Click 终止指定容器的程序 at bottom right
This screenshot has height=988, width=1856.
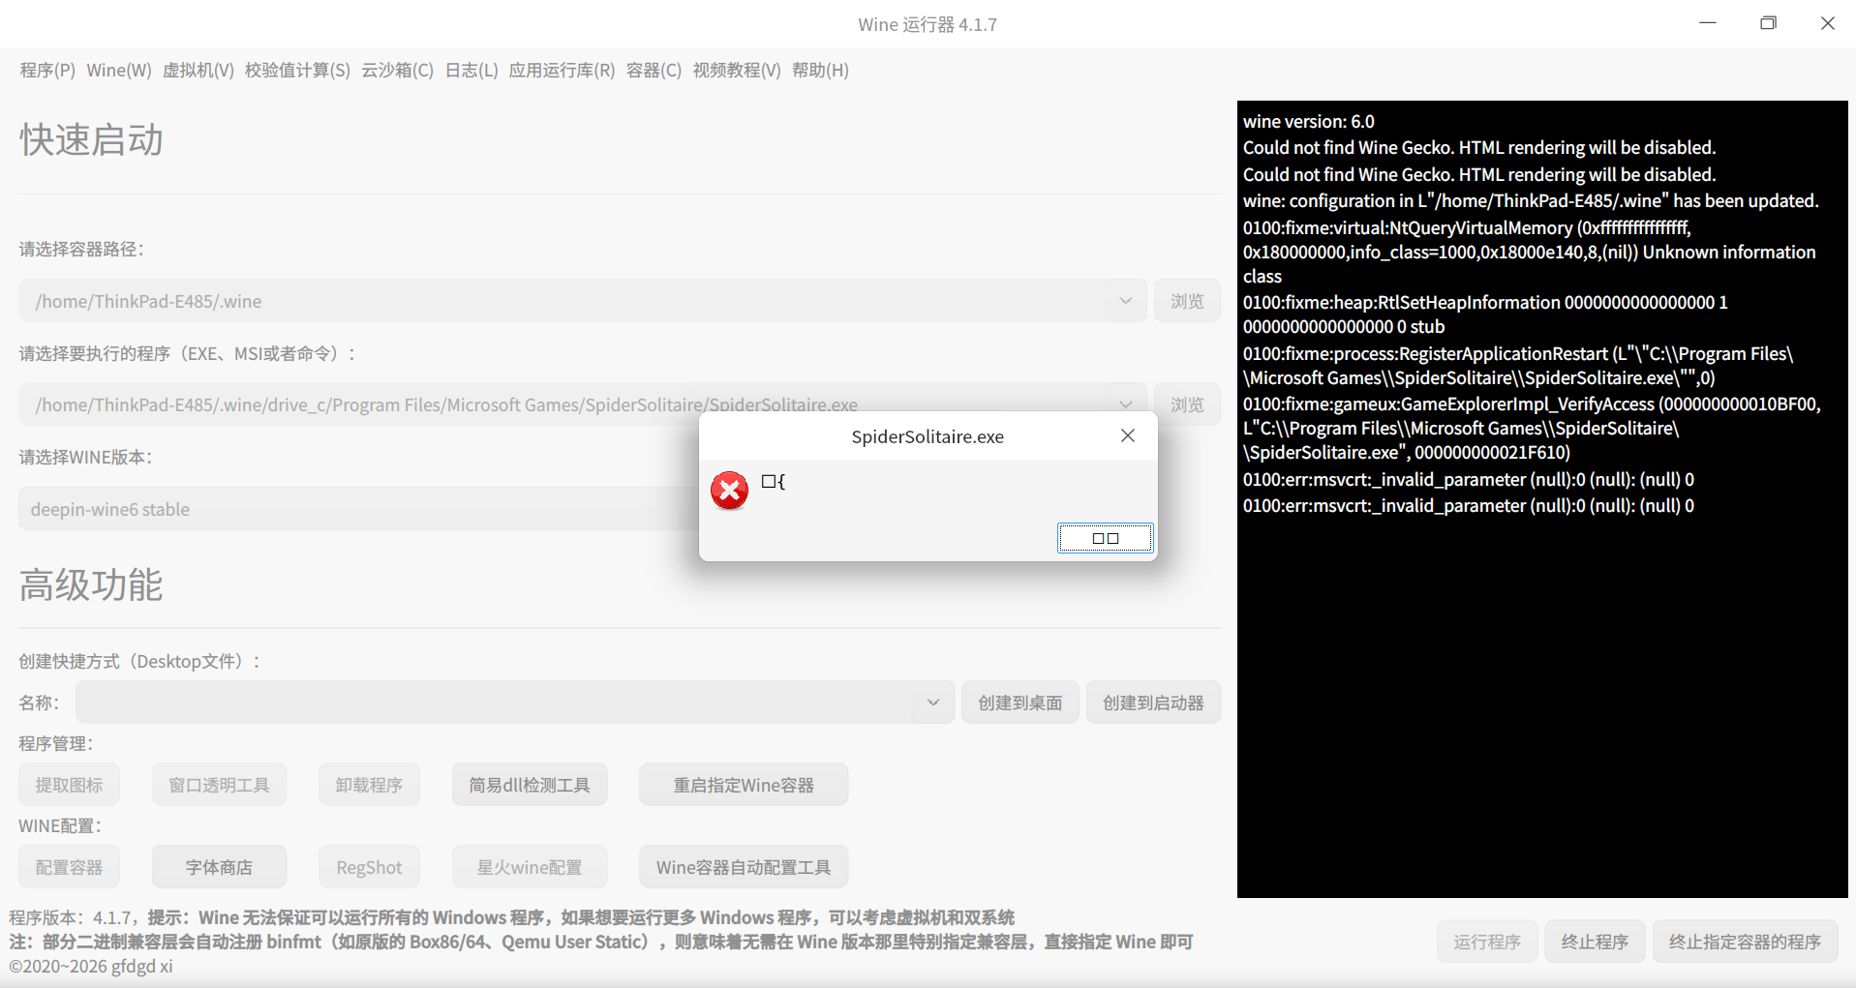1744,941
